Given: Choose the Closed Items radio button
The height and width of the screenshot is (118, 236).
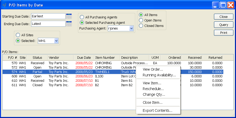Looking at the screenshot, I should [141, 26].
